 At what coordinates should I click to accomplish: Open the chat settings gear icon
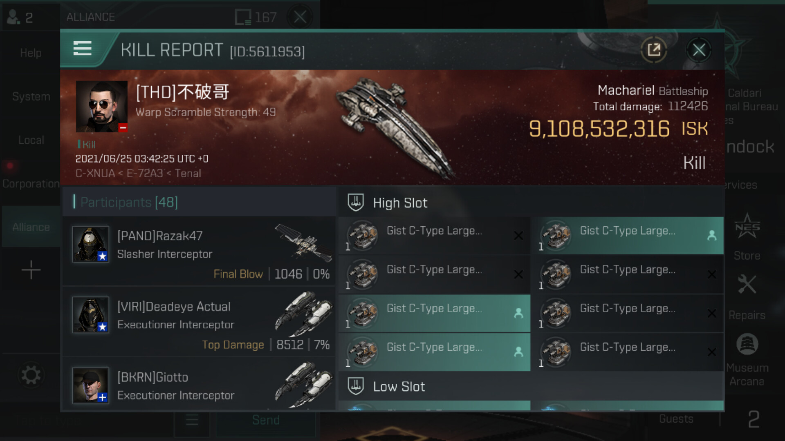pyautogui.click(x=31, y=375)
